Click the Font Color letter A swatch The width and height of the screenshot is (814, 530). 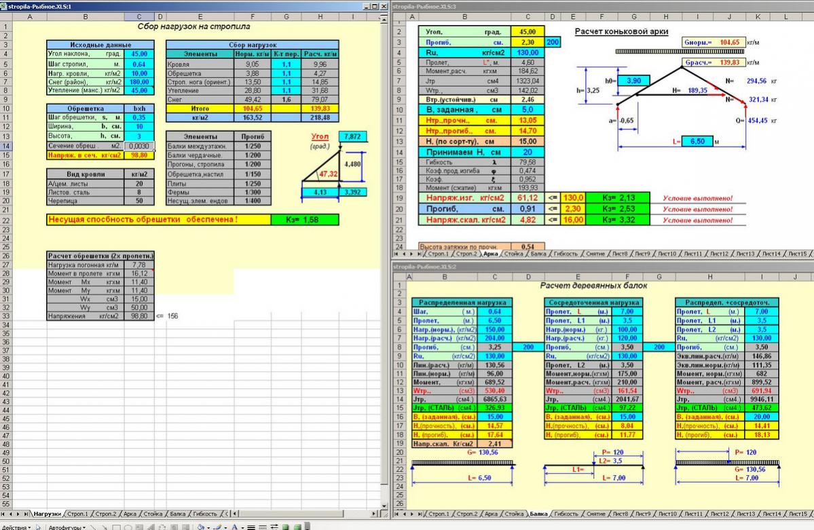point(234,527)
